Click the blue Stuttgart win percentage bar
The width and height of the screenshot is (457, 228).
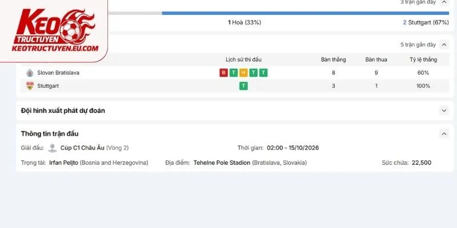coord(306,13)
